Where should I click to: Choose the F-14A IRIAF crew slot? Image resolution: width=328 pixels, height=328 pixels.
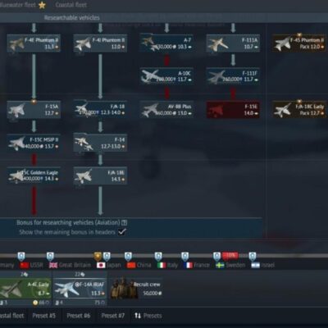coord(80,289)
